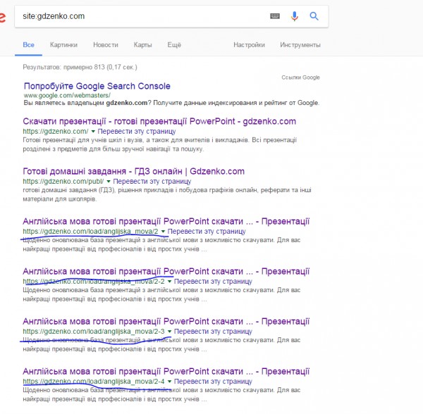The height and width of the screenshot is (414, 423).
Task: Expand dropdown arrow next to anglijska_mova/2 URL
Action: pyautogui.click(x=163, y=232)
